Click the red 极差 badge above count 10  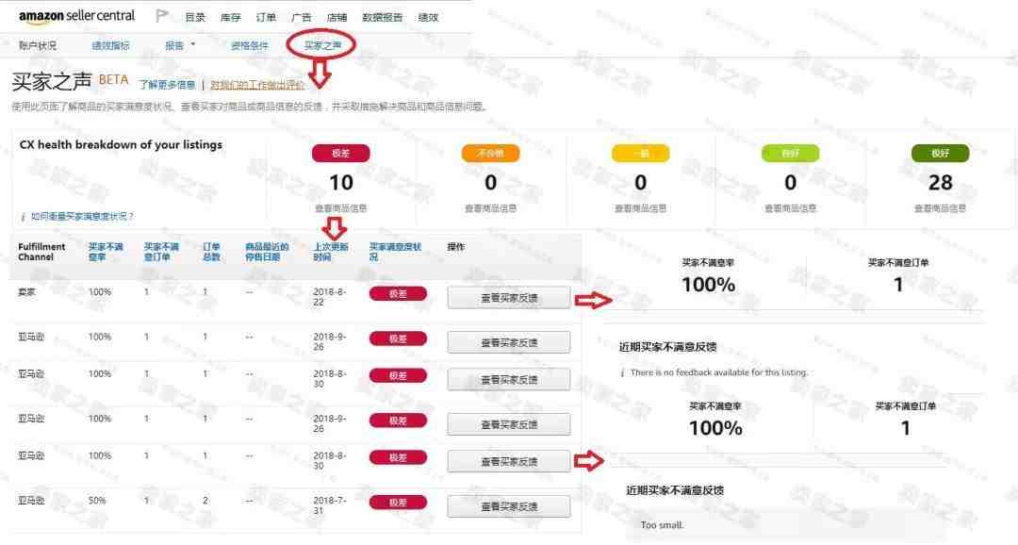point(341,154)
